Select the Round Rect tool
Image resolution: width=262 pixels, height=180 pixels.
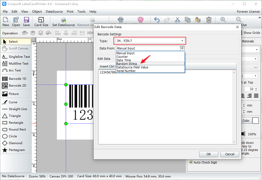coord(16,130)
